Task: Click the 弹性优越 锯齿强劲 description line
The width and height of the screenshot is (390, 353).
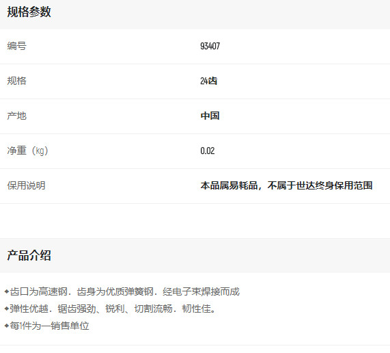Action: [x=110, y=309]
